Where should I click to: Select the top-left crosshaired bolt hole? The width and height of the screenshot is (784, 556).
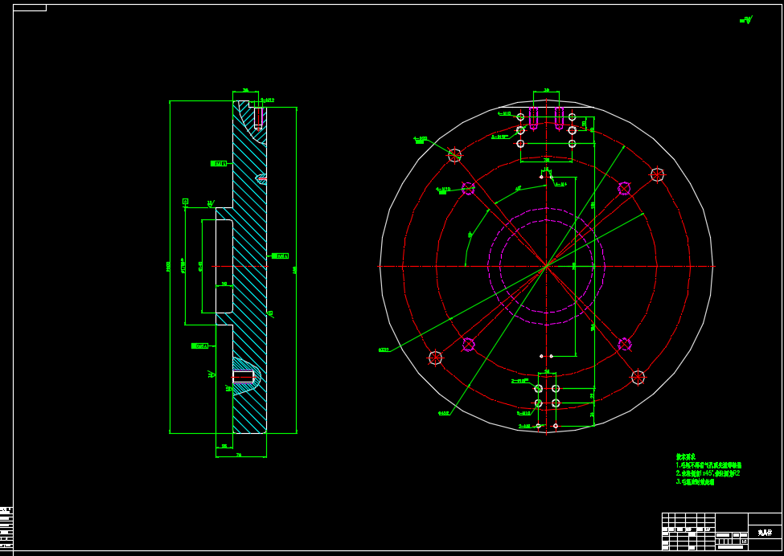tap(454, 155)
